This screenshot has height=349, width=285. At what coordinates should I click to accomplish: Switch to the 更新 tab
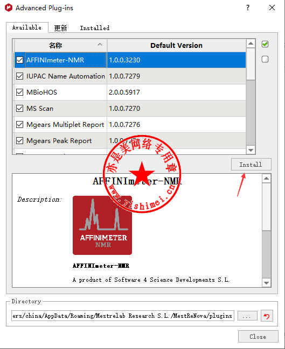pos(60,28)
